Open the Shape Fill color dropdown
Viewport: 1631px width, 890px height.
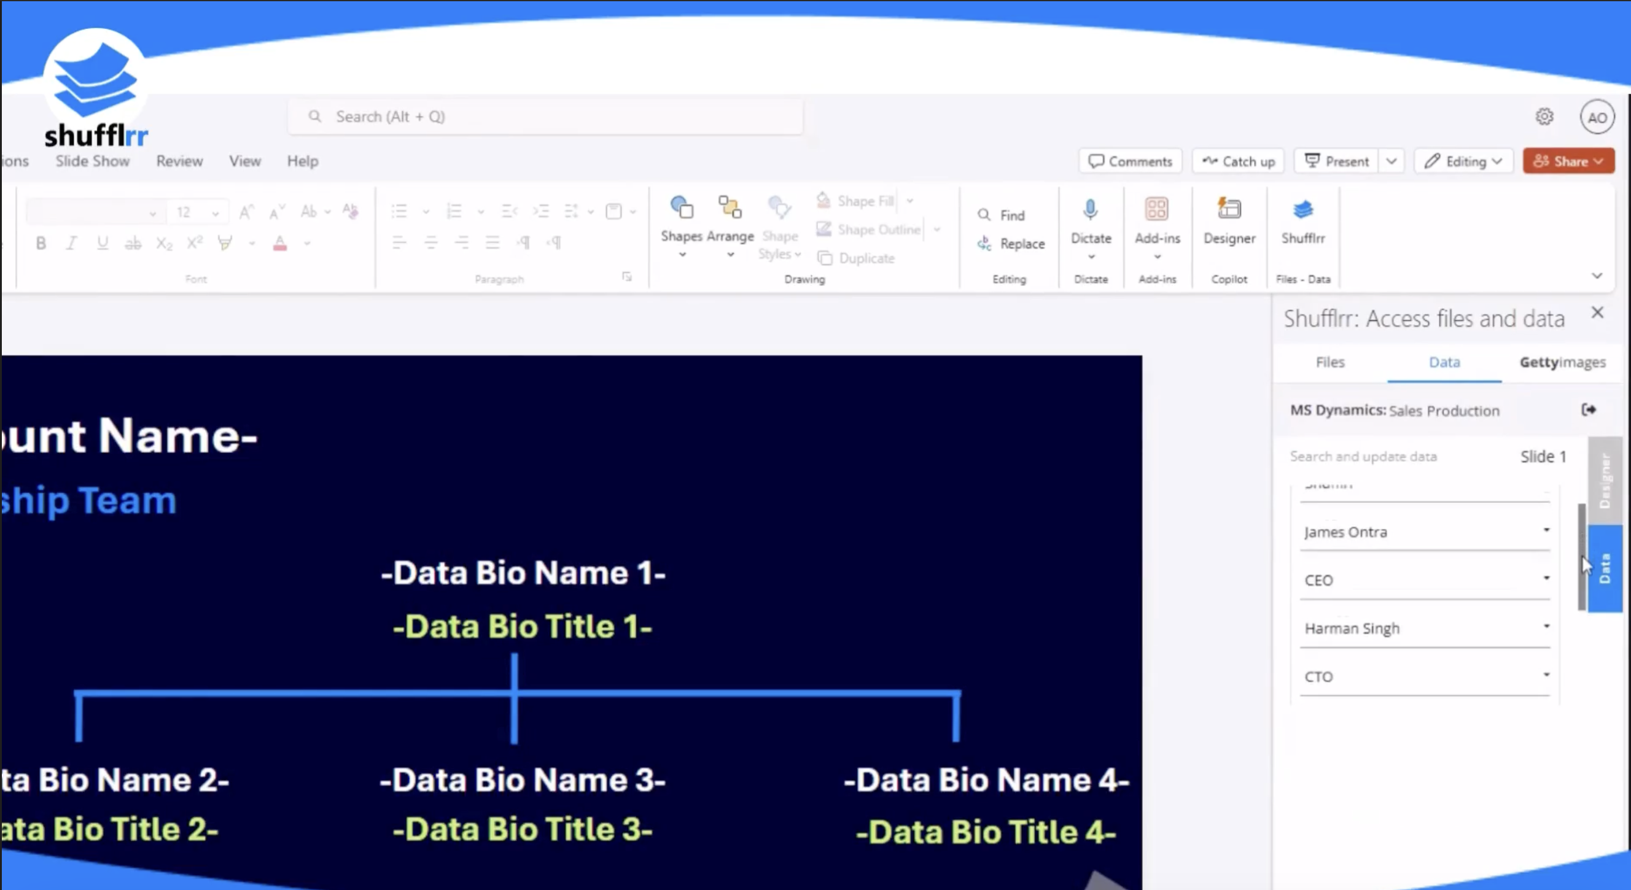pyautogui.click(x=910, y=201)
